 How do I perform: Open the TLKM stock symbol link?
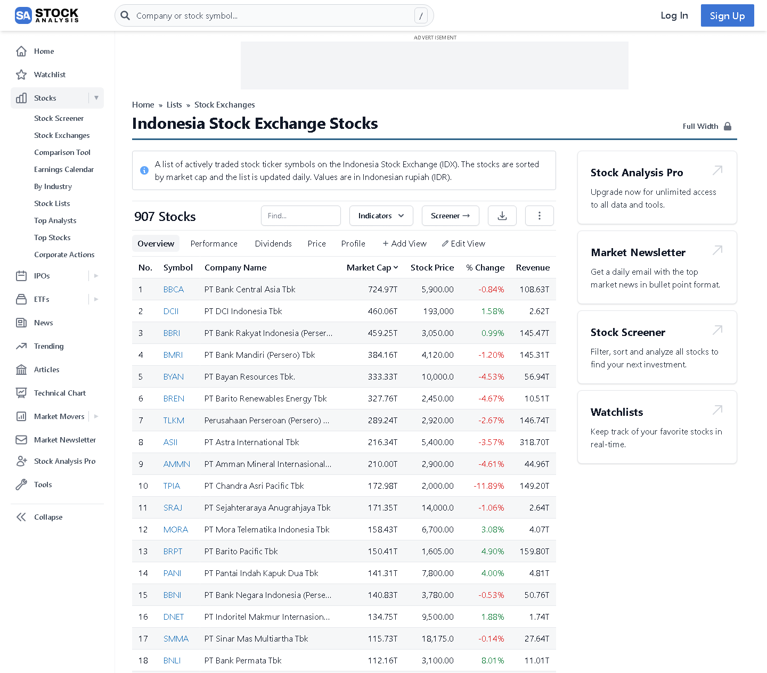point(174,420)
